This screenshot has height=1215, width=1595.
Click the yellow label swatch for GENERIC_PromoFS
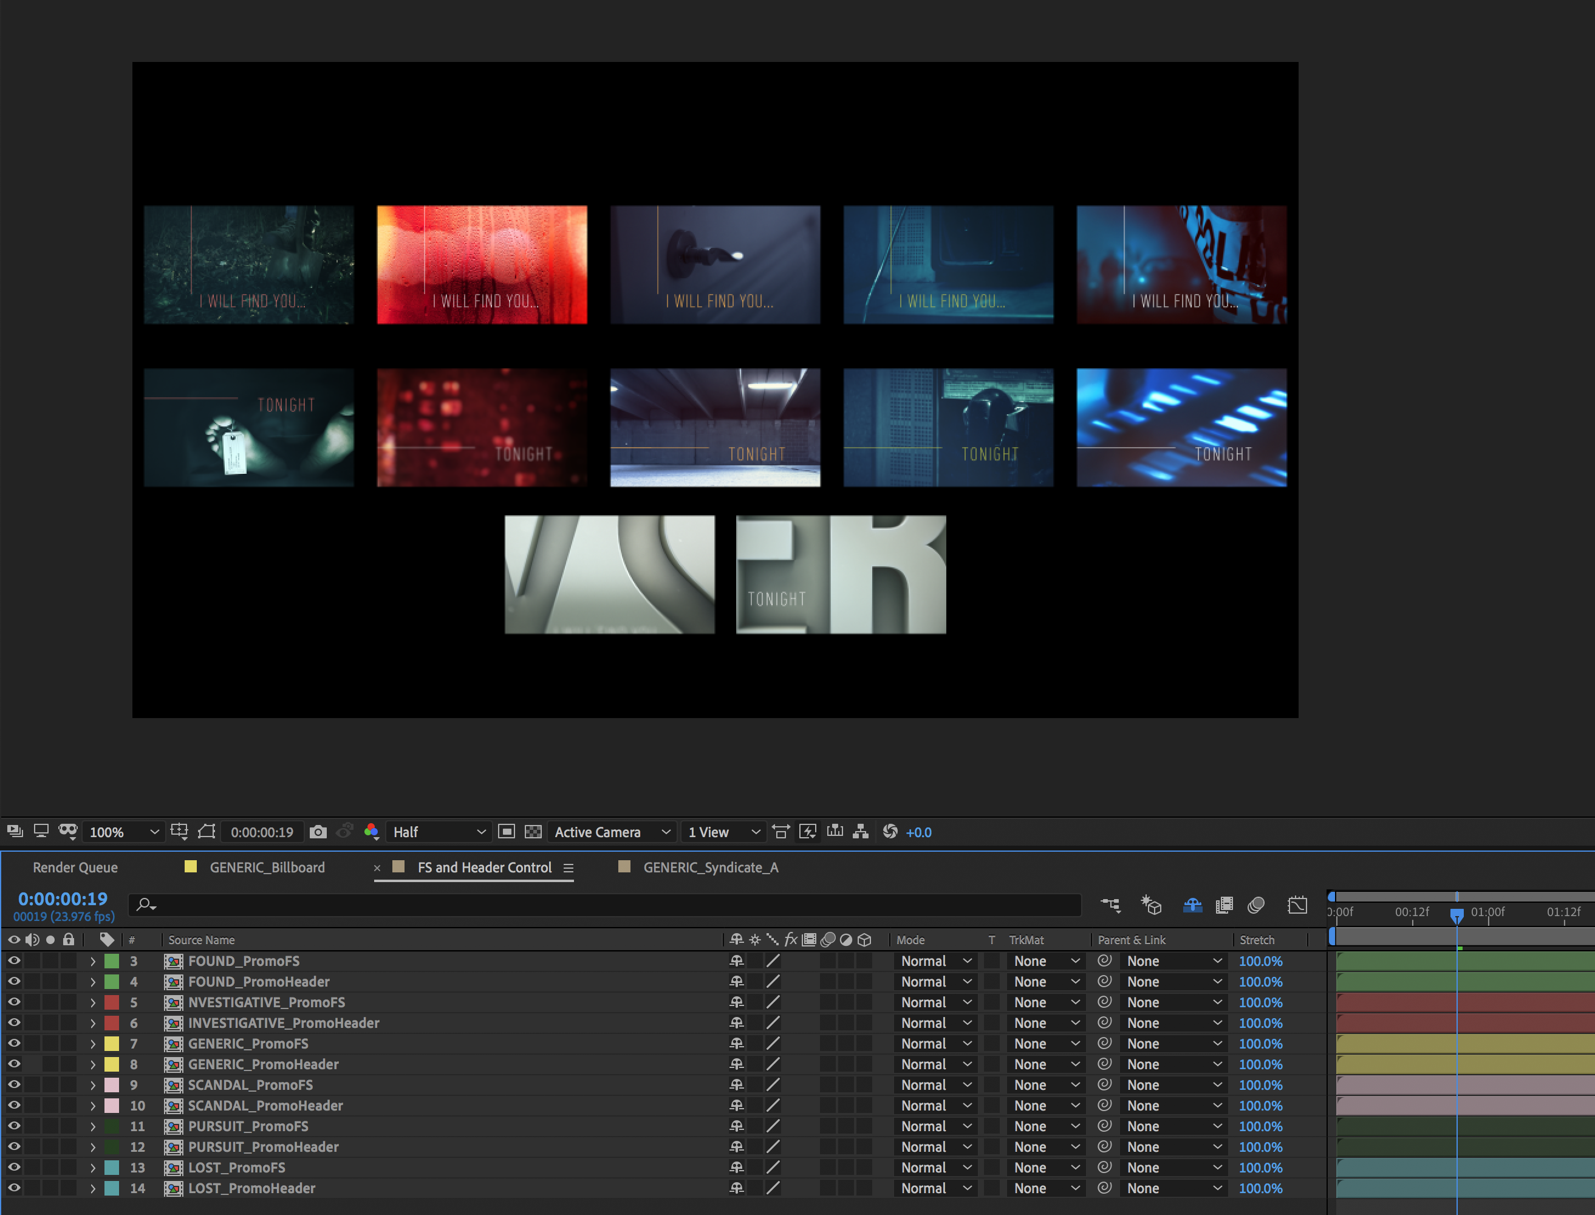tap(112, 1043)
